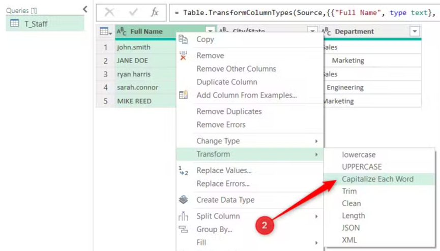Open the table corner menu icon

[x=106, y=32]
